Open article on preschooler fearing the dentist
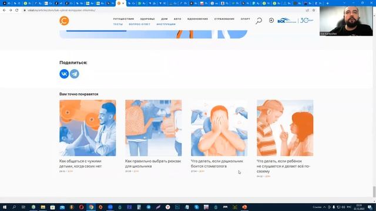This screenshot has width=376, height=211. click(x=217, y=164)
